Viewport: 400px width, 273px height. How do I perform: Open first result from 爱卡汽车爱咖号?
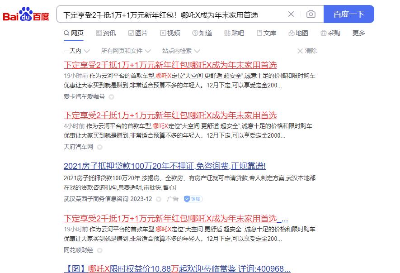(x=170, y=65)
